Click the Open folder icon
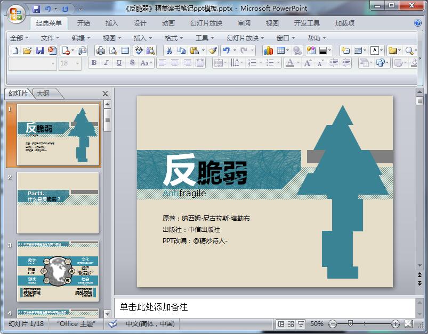This screenshot has width=428, height=334. point(27,51)
